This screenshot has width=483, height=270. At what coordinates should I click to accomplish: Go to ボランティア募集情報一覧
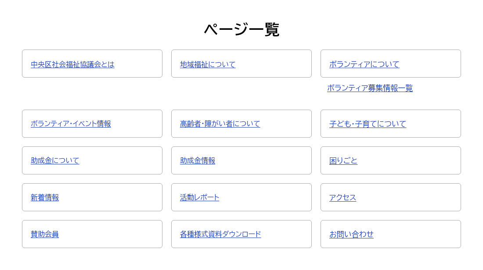pyautogui.click(x=370, y=88)
